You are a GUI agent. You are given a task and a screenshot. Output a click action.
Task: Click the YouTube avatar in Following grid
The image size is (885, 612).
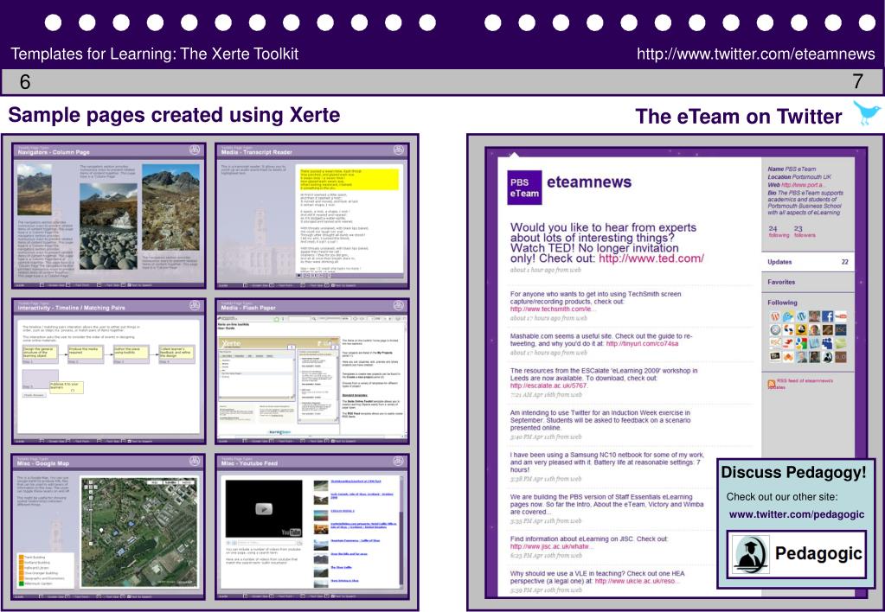[840, 316]
